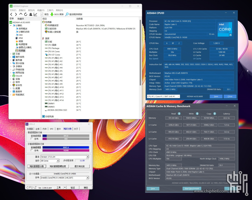The height and width of the screenshot is (200, 252).
Task: Click the Back arrow in AIDA64 toolbar
Action: point(11,14)
